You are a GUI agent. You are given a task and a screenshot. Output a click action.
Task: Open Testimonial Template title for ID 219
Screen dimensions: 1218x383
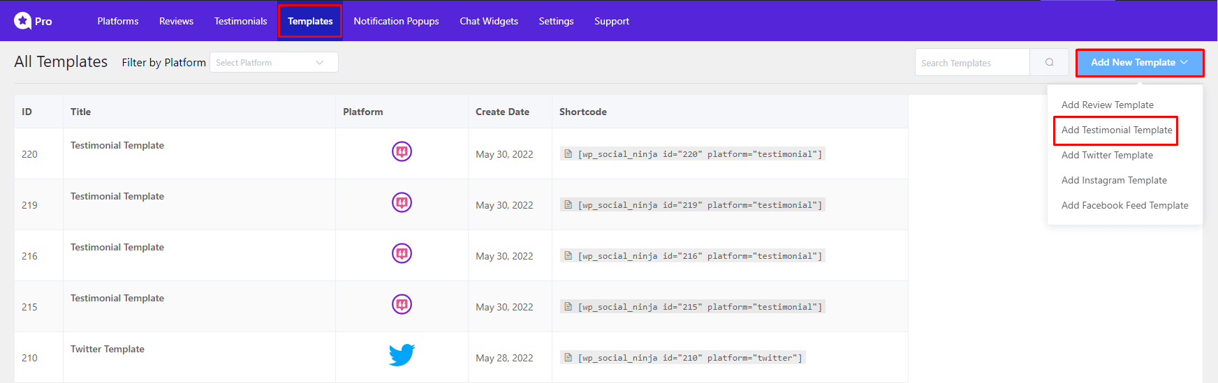pos(117,196)
